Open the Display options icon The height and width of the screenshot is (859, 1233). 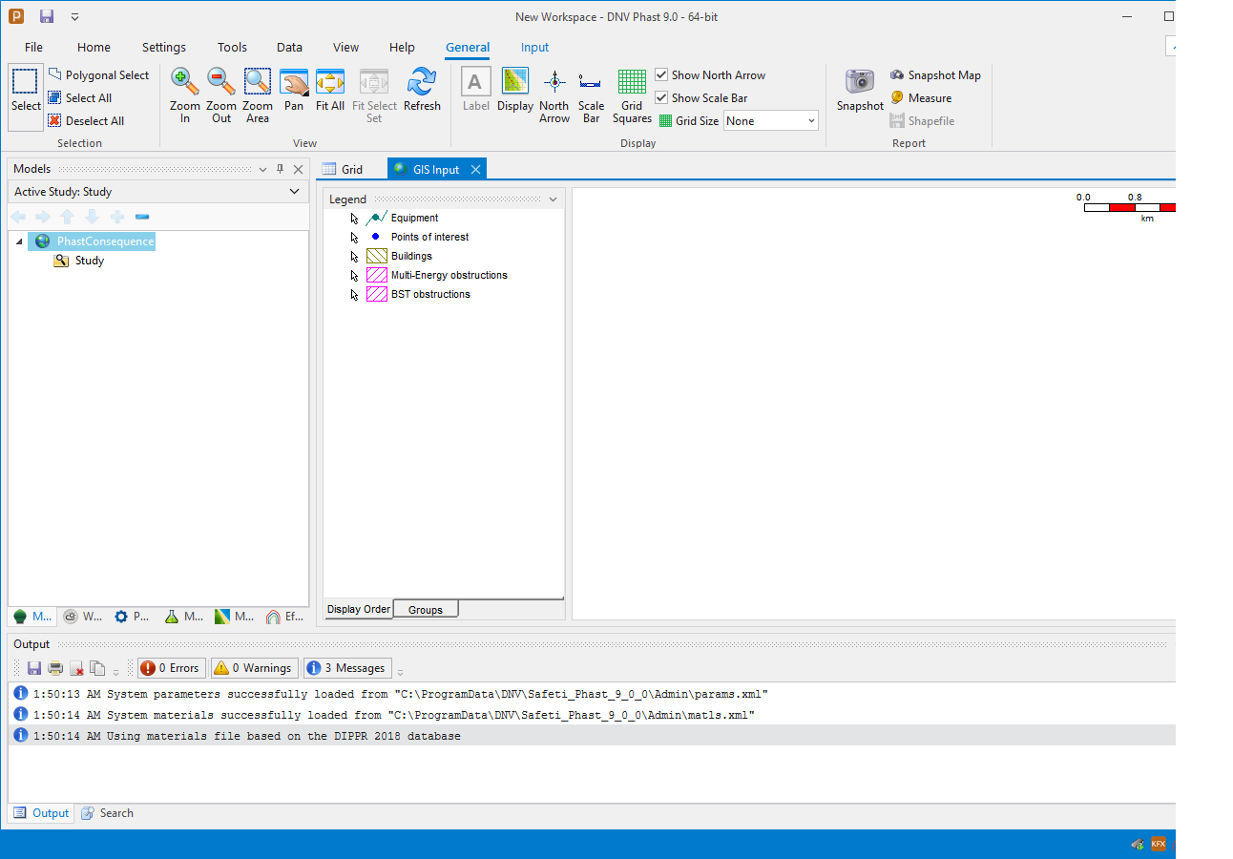[515, 91]
